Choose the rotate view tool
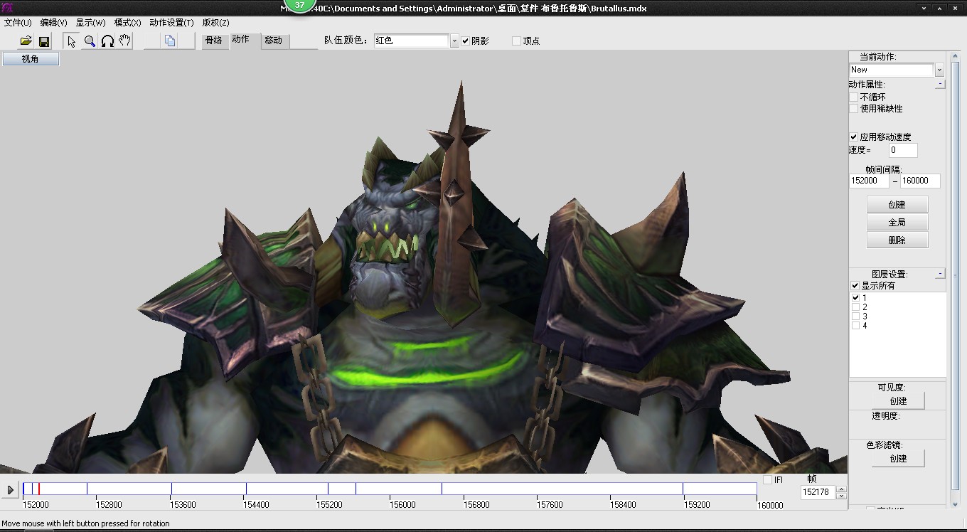The width and height of the screenshot is (967, 532). [107, 41]
